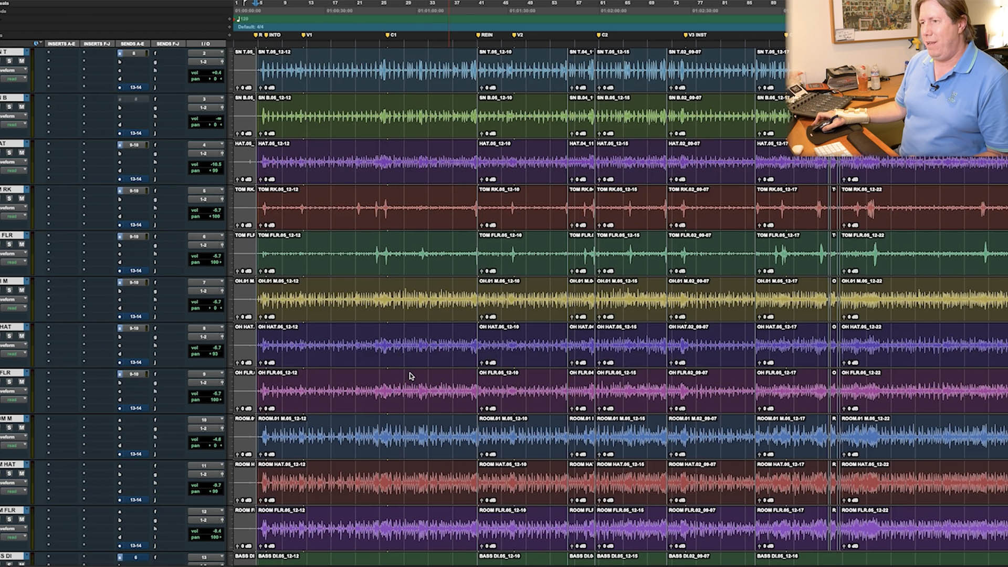Image resolution: width=1008 pixels, height=567 pixels.
Task: Open input selector 3 on SN B track
Action: coord(206,99)
